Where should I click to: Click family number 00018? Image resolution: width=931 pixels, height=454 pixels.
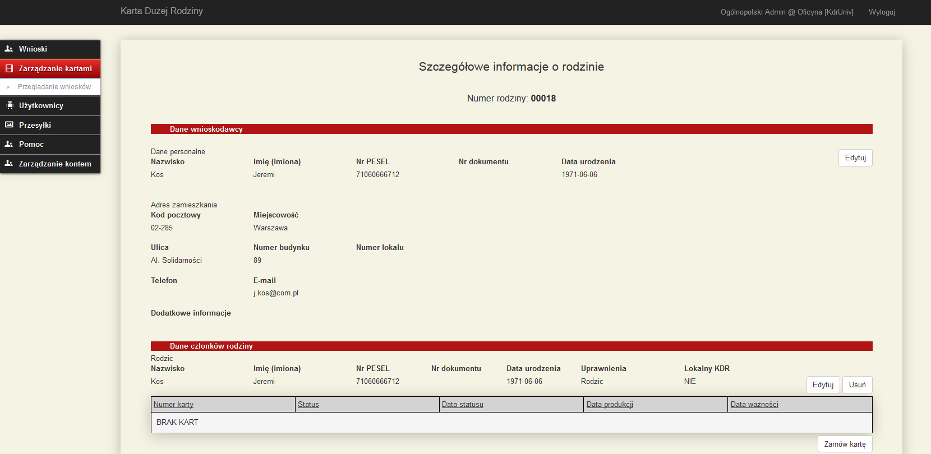click(543, 98)
